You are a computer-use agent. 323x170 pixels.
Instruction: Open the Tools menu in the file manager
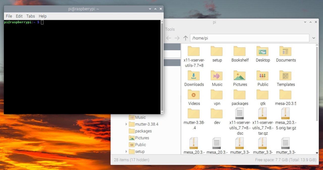[x=170, y=29]
